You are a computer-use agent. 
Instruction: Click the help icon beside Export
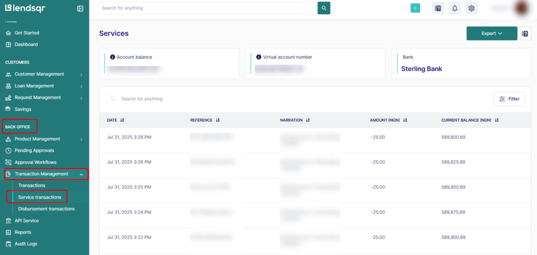525,33
